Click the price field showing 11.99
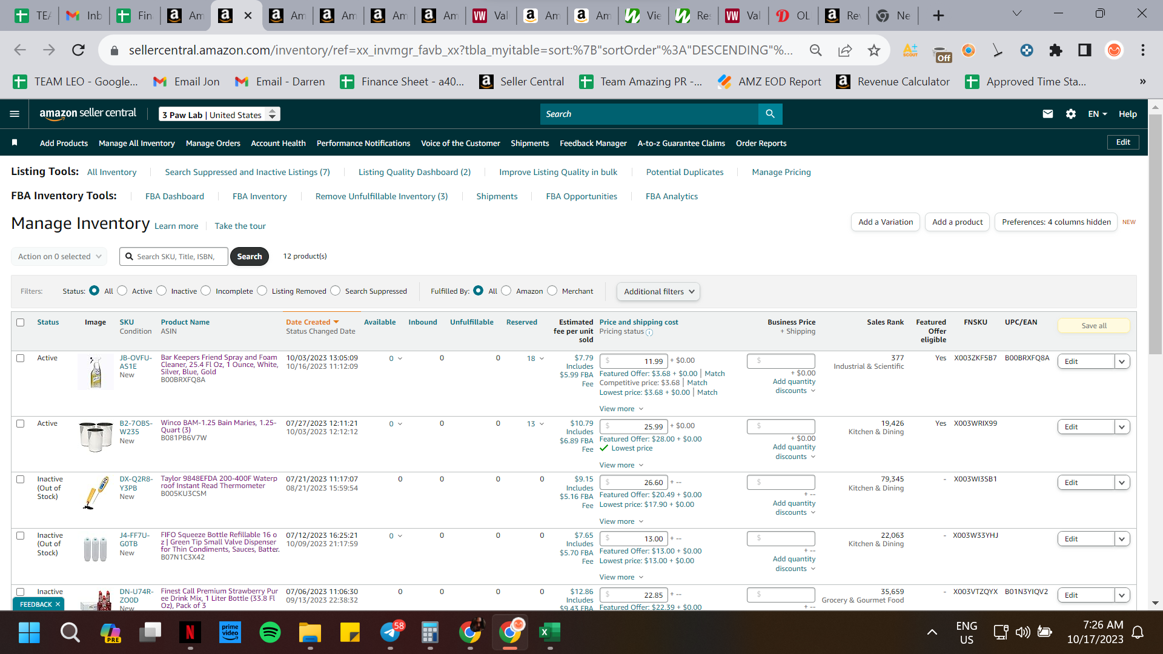The height and width of the screenshot is (654, 1163). coord(634,361)
